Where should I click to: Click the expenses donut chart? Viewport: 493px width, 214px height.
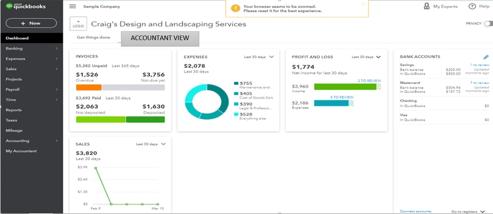207,101
